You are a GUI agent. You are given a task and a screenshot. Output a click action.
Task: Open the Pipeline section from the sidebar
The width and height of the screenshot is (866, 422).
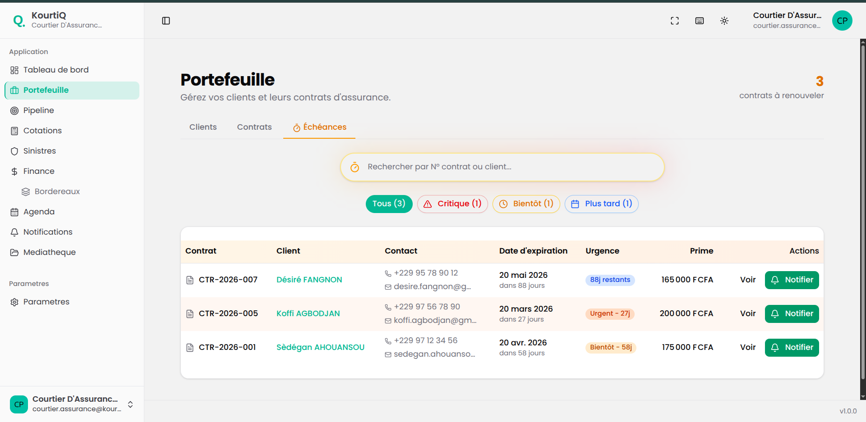pos(38,110)
